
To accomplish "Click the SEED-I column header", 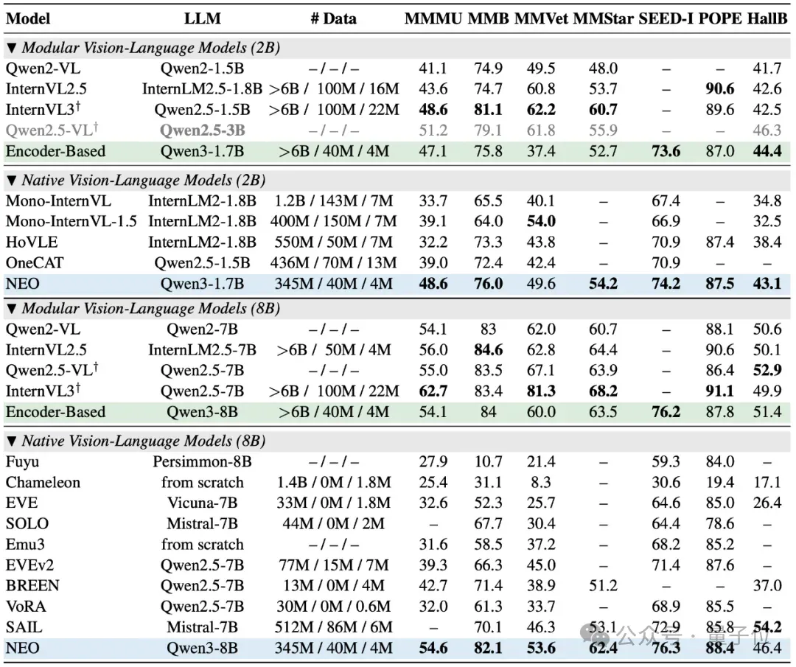I will [666, 18].
